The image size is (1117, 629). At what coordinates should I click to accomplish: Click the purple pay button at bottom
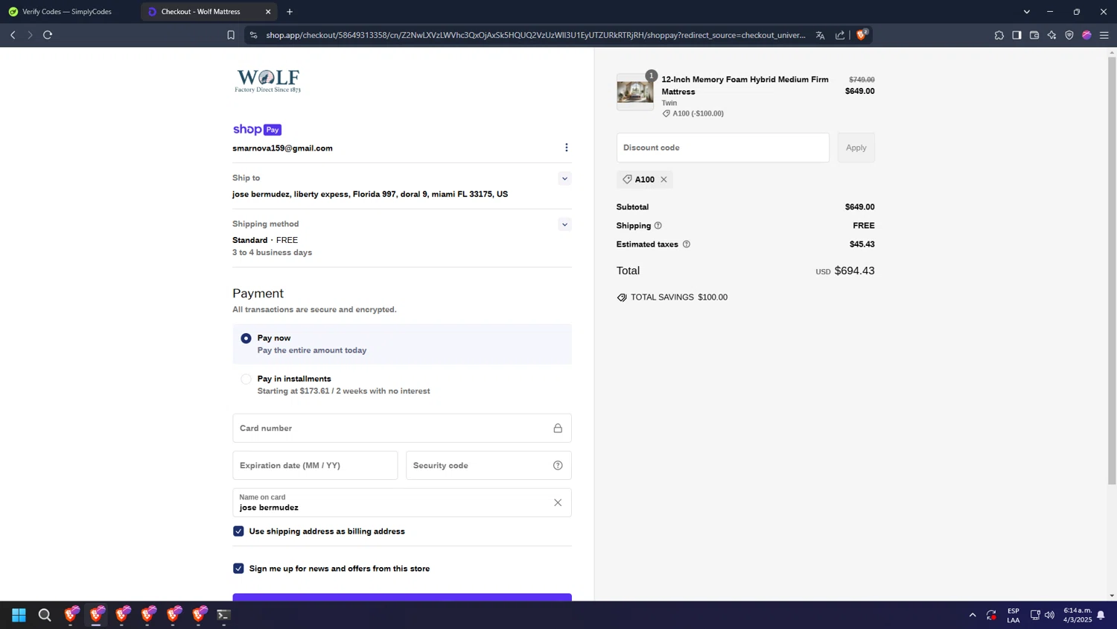402,597
